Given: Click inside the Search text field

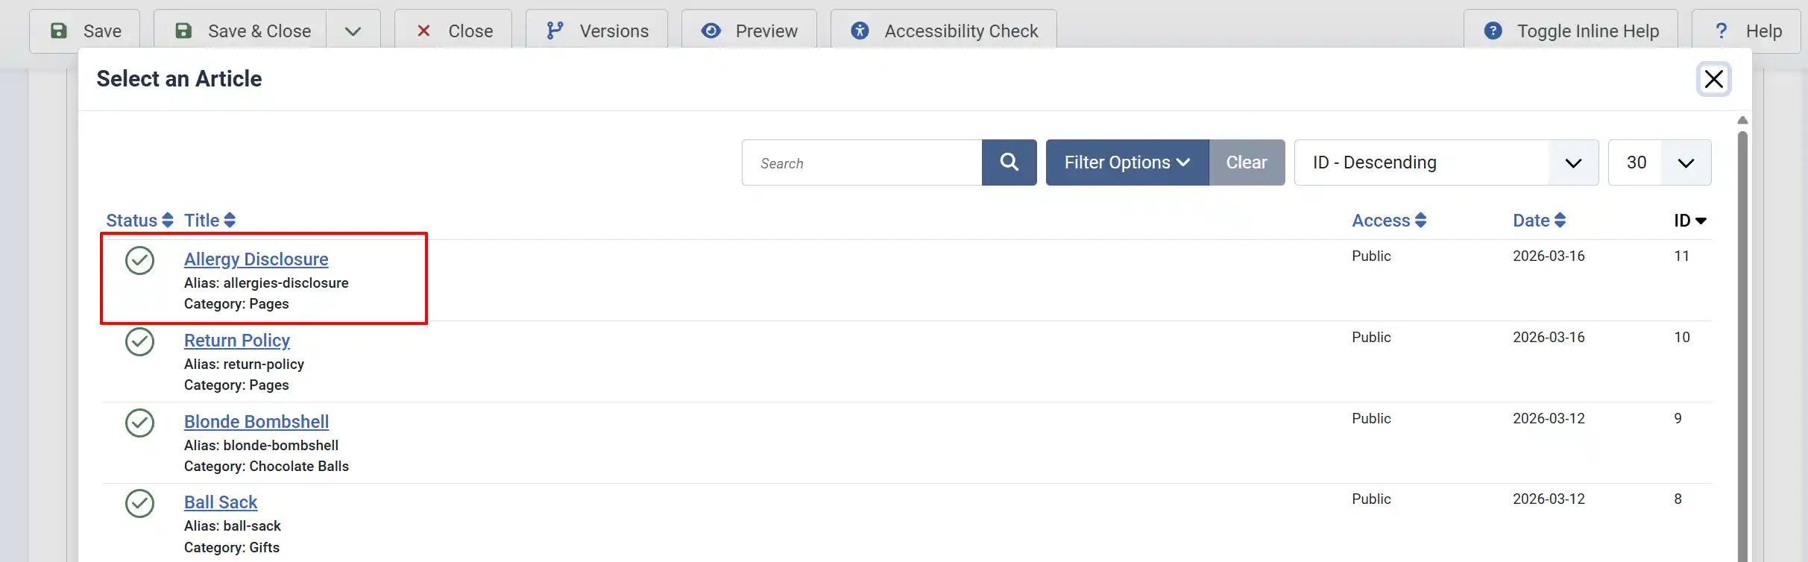Looking at the screenshot, I should 862,162.
